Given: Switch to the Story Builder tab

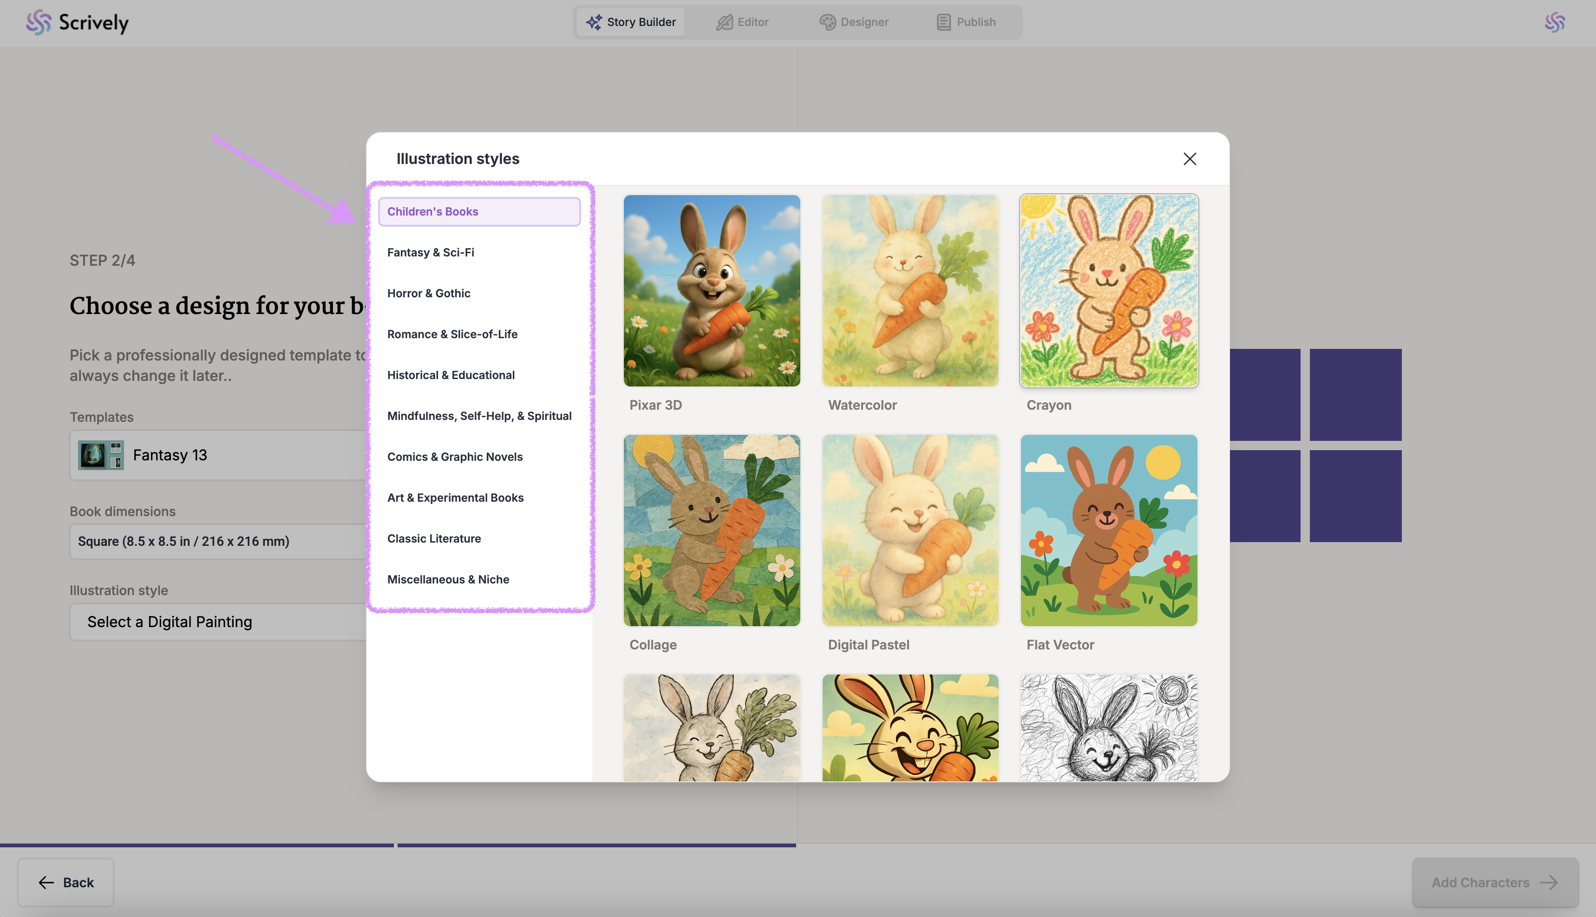Looking at the screenshot, I should pos(631,22).
